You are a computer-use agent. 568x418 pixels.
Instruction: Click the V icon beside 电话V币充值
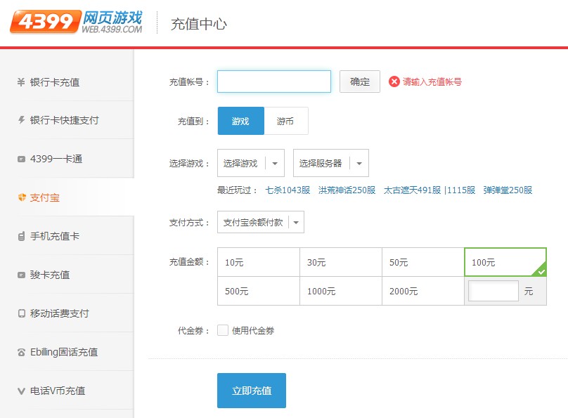click(x=21, y=391)
